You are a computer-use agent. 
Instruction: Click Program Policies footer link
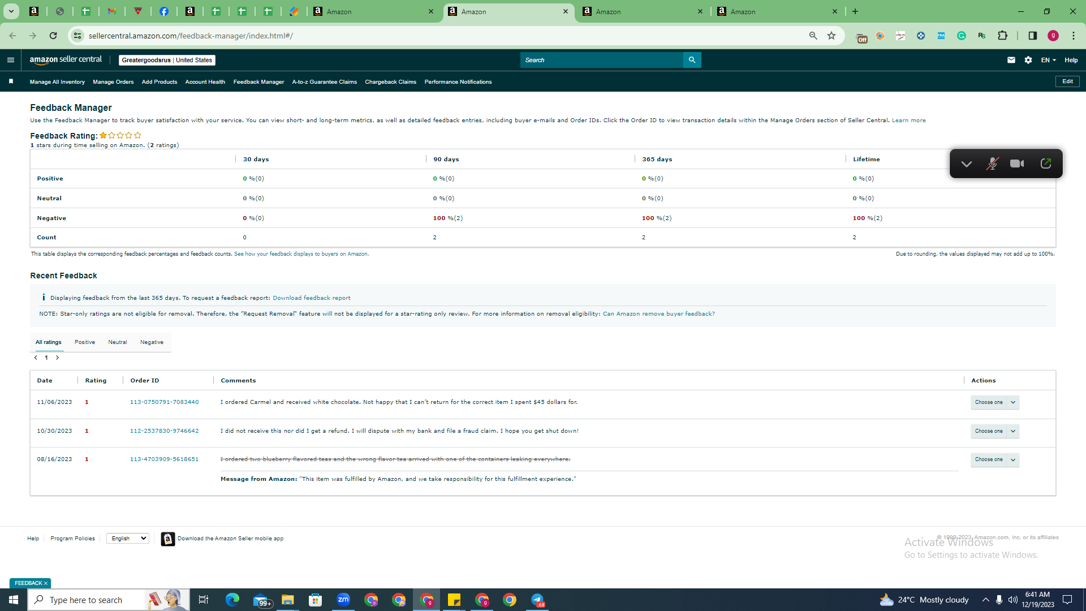pyautogui.click(x=72, y=539)
